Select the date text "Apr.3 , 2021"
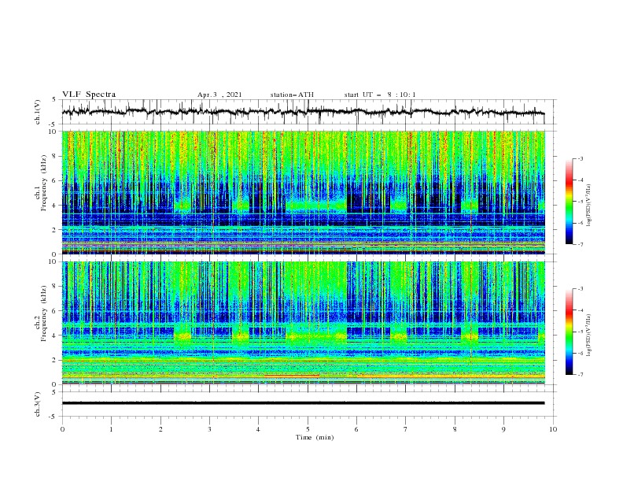The height and width of the screenshot is (482, 623). pyautogui.click(x=219, y=95)
